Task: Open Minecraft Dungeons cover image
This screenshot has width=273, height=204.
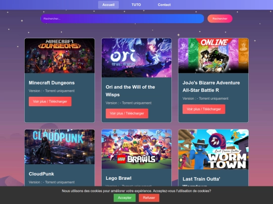Action: (x=60, y=56)
